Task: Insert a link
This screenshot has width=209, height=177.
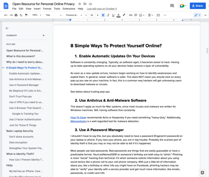Action: tap(131, 15)
